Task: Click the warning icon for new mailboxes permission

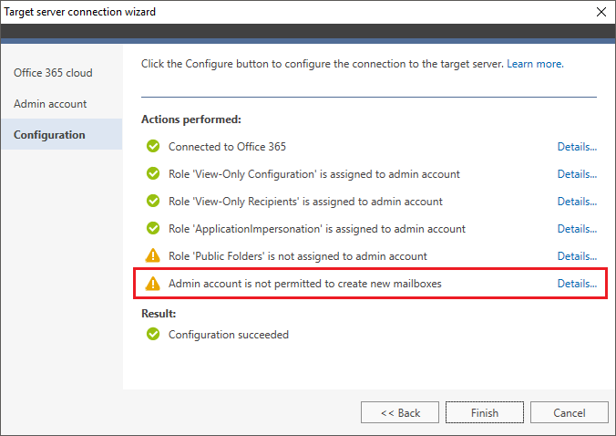Action: point(153,283)
